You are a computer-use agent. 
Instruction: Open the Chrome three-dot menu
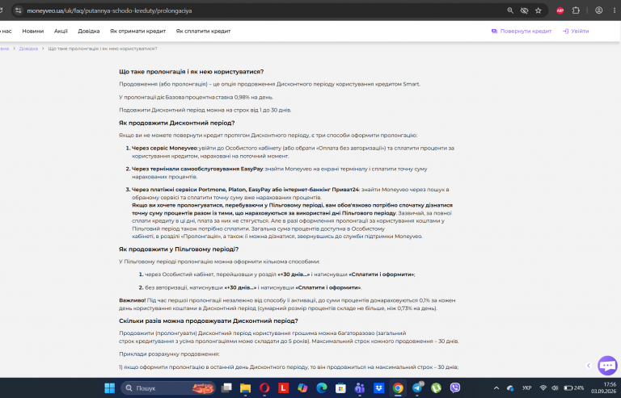pyautogui.click(x=615, y=10)
